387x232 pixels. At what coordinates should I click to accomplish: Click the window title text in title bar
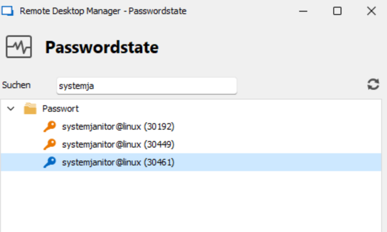(103, 11)
